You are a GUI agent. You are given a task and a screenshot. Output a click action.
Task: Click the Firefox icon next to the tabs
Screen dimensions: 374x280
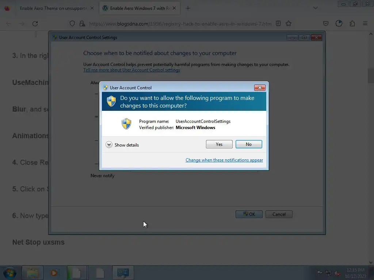(x=7, y=8)
